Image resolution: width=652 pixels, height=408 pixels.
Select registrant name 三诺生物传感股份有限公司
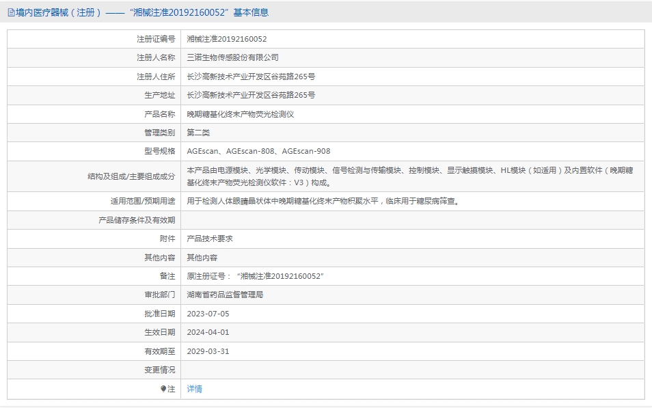point(233,58)
